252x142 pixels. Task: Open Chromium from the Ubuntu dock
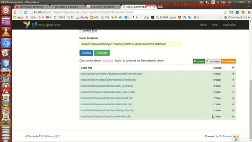pyautogui.click(x=6, y=43)
